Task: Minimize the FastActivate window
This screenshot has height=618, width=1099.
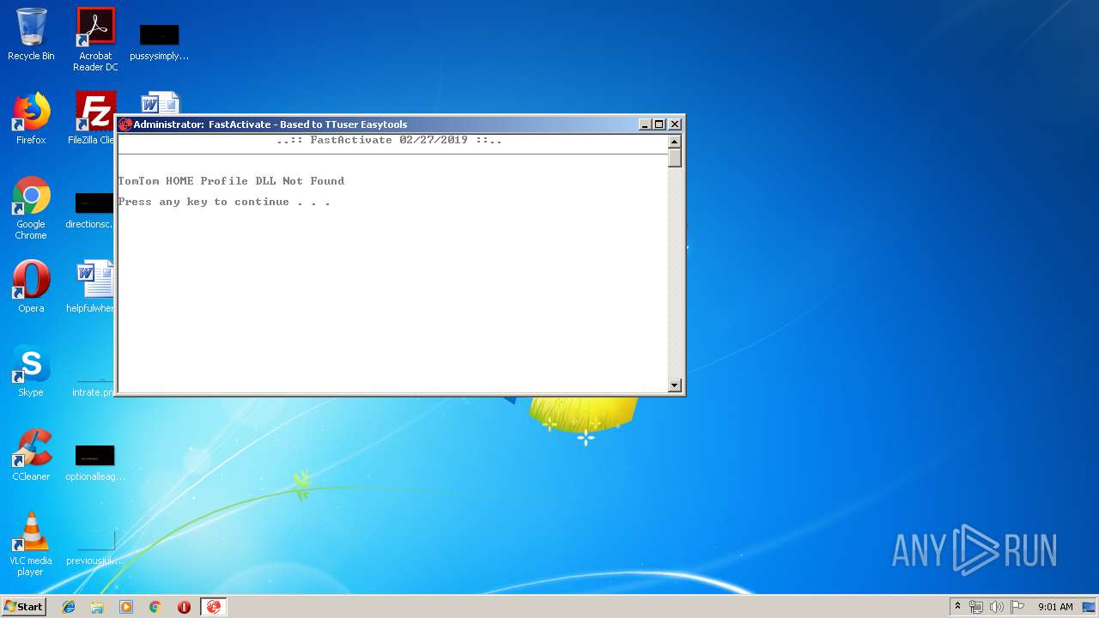Action: [645, 124]
